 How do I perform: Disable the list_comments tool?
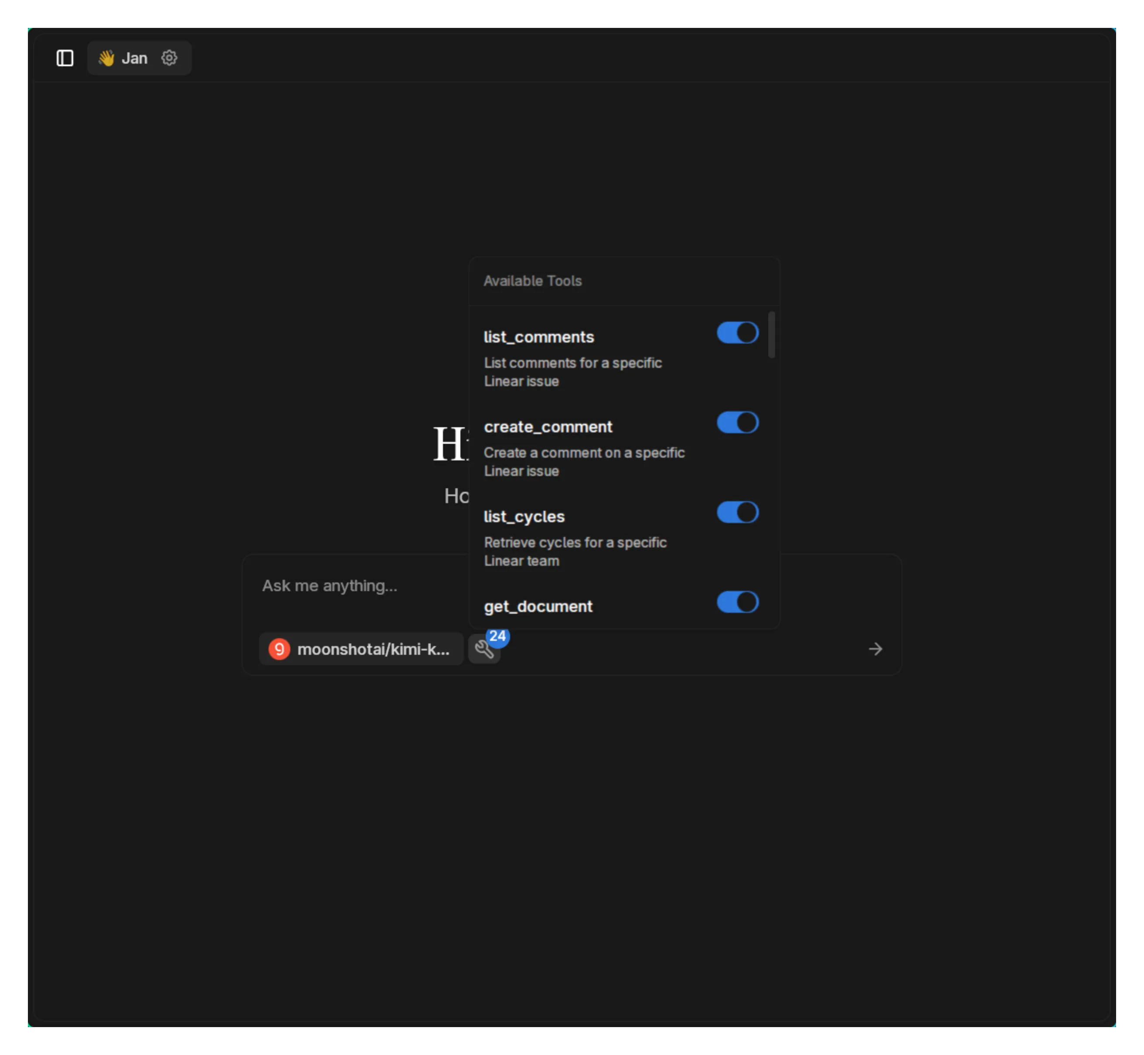(738, 333)
